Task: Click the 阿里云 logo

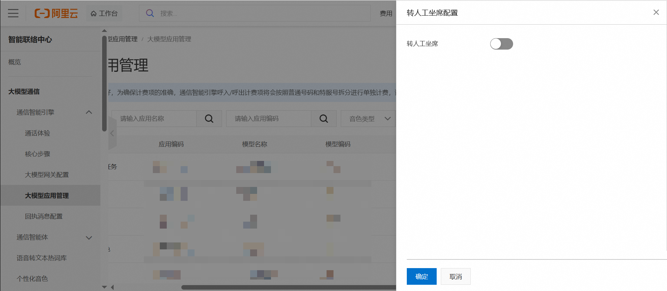Action: tap(56, 13)
